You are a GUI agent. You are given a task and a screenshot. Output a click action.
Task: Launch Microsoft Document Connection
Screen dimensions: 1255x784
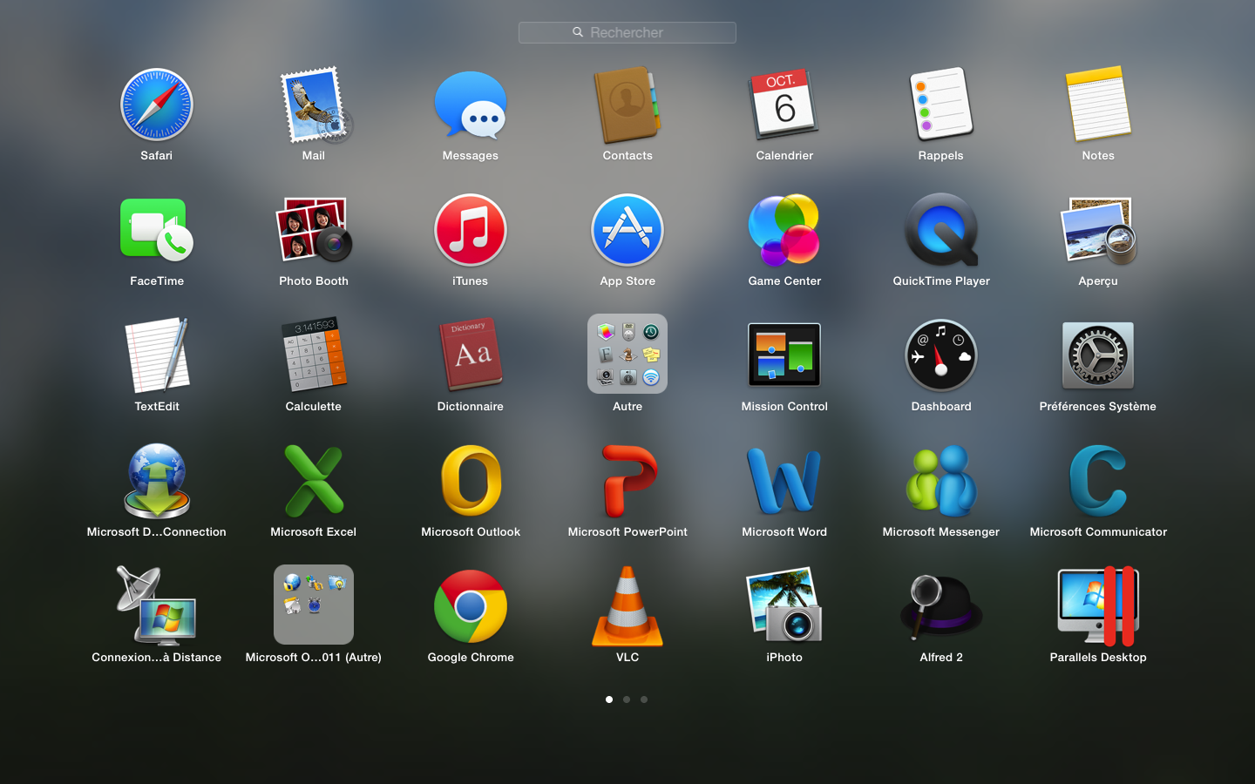pos(157,482)
